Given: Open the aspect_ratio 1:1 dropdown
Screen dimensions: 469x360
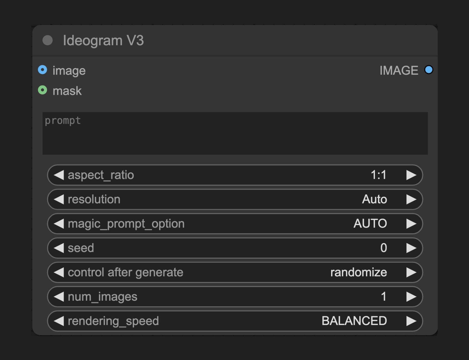Looking at the screenshot, I should (x=235, y=175).
